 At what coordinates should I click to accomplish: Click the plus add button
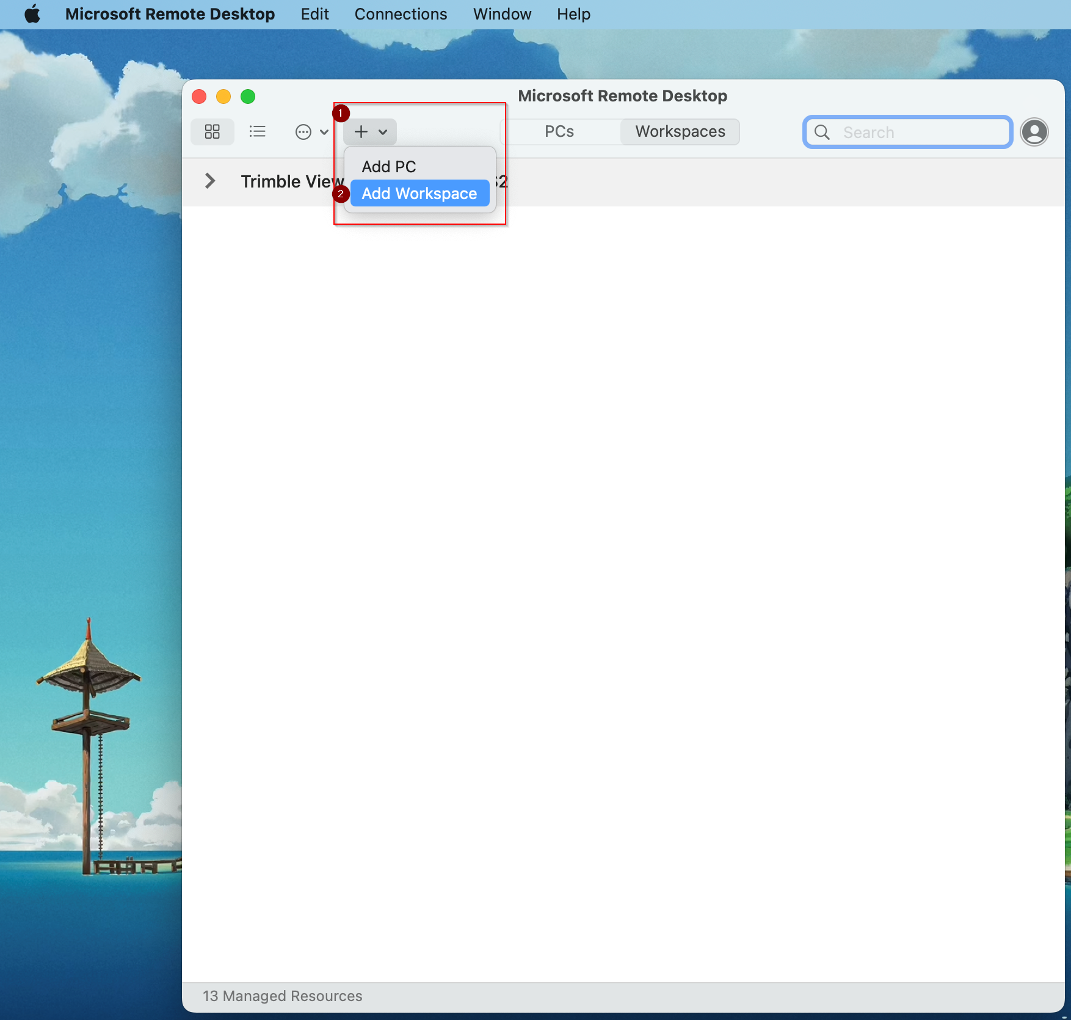370,132
